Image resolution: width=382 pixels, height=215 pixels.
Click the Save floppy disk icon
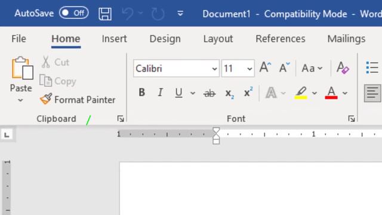(x=105, y=14)
